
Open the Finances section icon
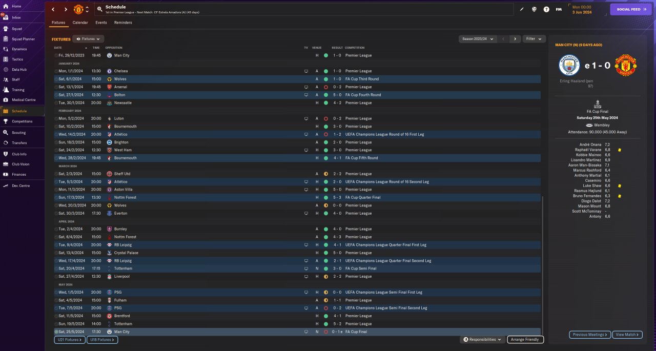[x=5, y=174]
